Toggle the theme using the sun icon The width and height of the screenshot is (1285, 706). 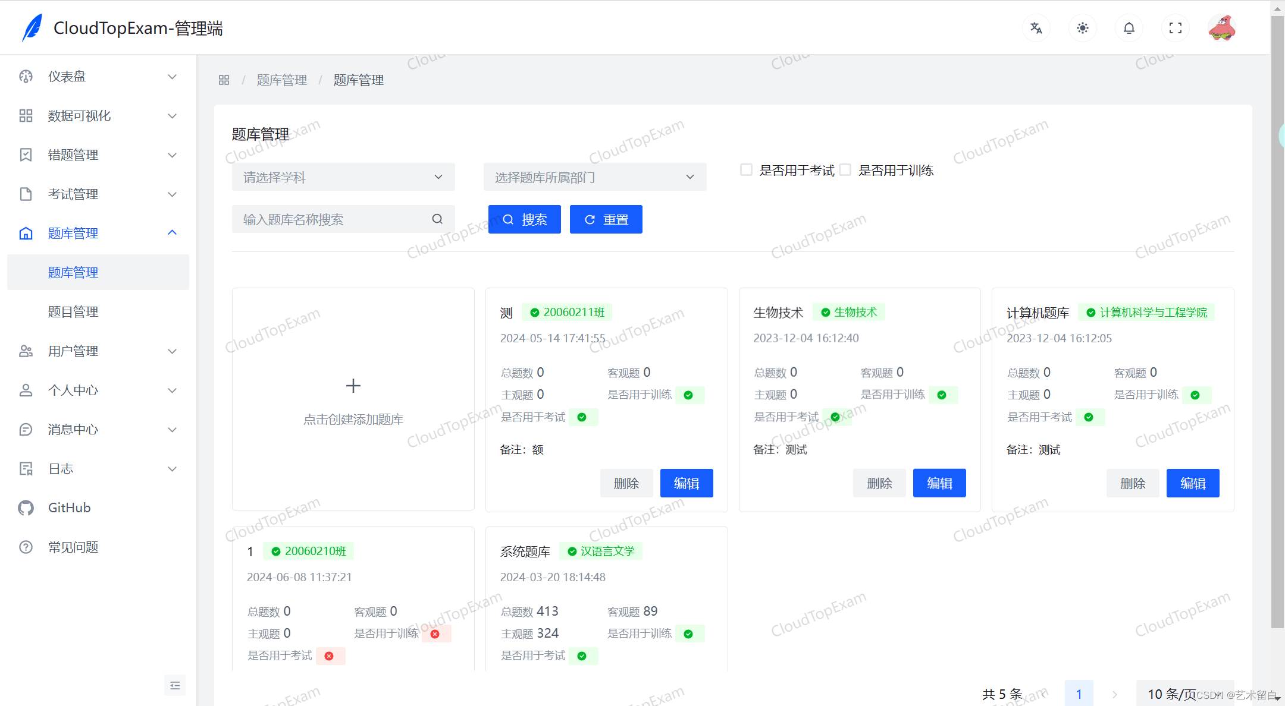1082,27
